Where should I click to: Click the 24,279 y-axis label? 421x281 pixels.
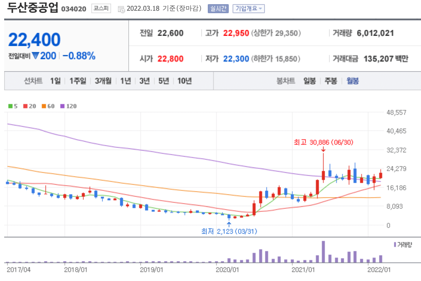coord(396,169)
